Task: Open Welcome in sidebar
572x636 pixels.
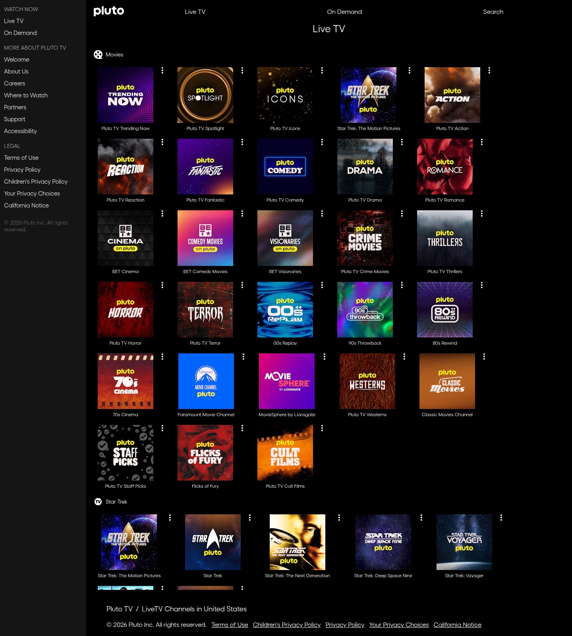Action: click(x=16, y=60)
